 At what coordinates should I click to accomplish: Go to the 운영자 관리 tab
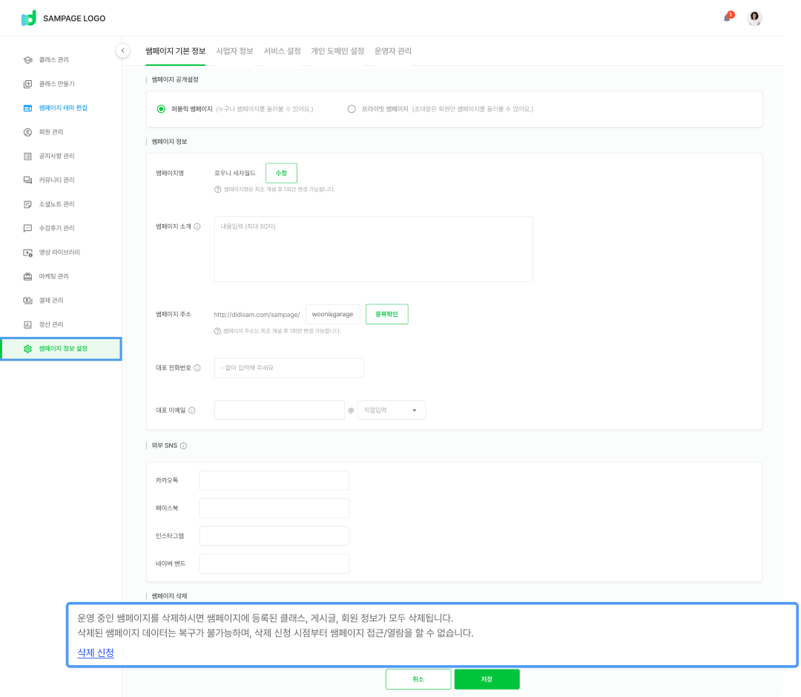tap(393, 51)
